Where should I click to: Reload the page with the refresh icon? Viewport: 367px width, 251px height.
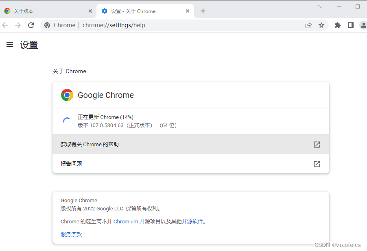[31, 25]
